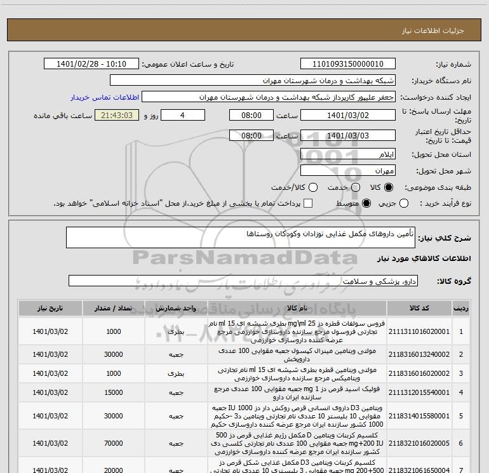This screenshot has width=489, height=473.
Task: Select the کالا radio button
Action: [x=389, y=187]
